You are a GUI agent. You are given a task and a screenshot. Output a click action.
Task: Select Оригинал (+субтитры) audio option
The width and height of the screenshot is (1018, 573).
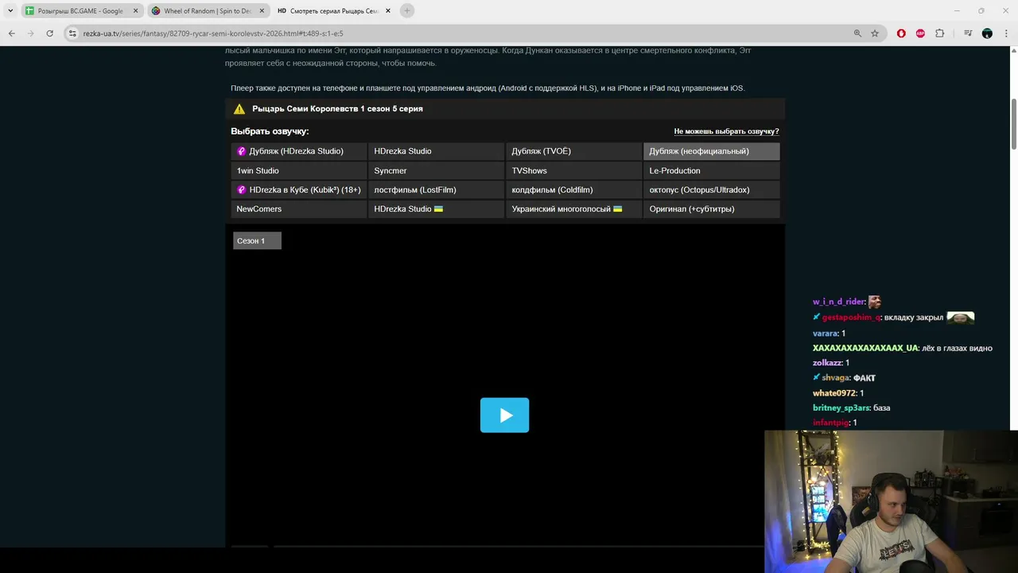click(711, 209)
